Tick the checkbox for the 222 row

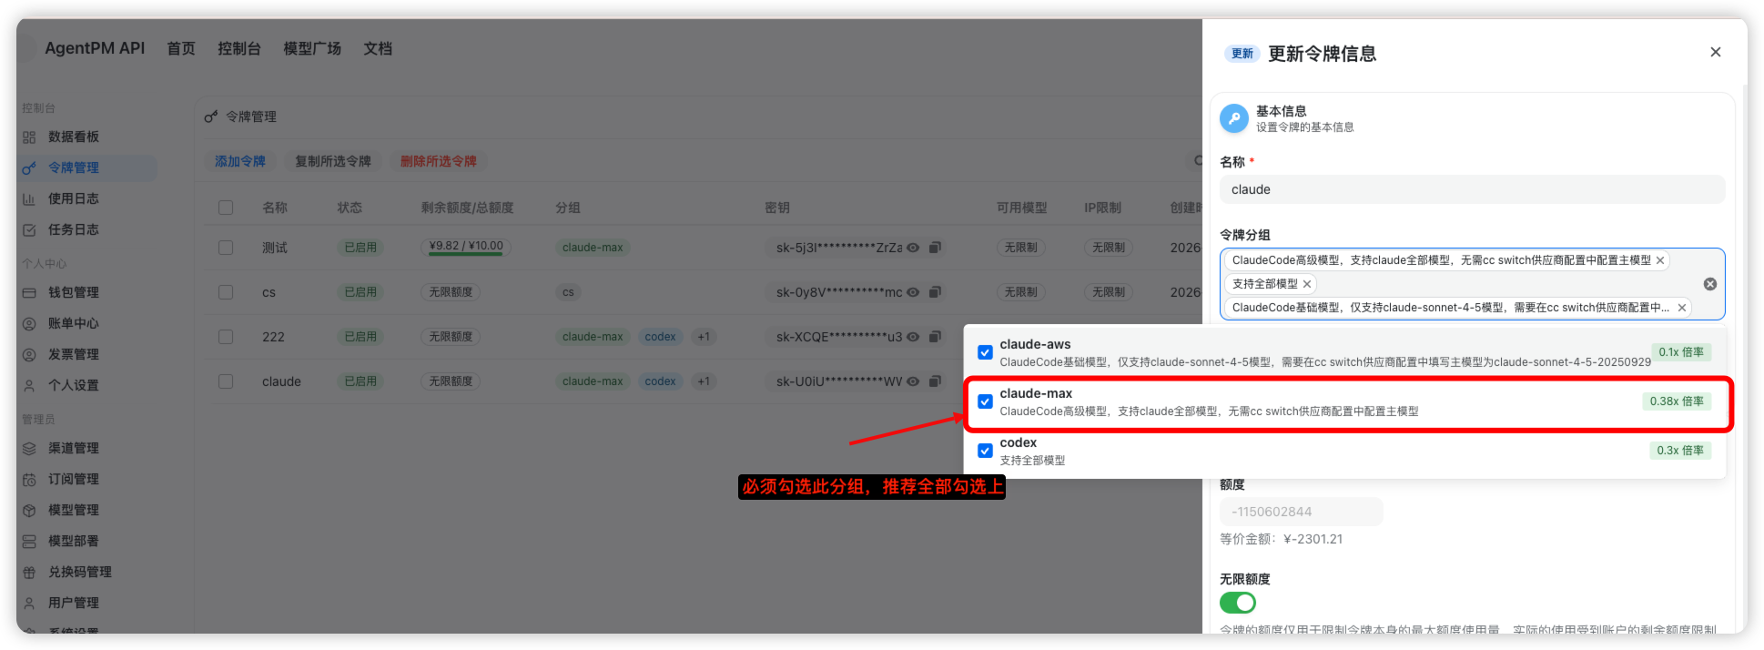[226, 337]
